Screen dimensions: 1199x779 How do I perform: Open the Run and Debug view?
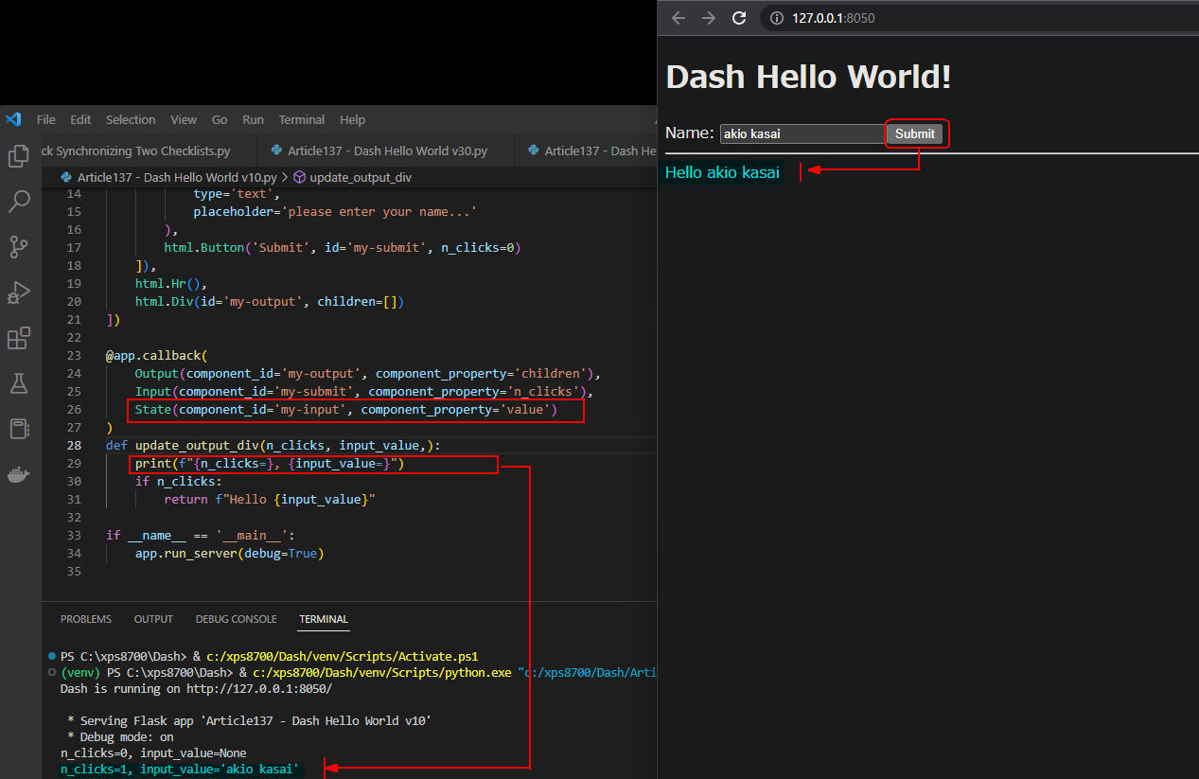coord(19,292)
